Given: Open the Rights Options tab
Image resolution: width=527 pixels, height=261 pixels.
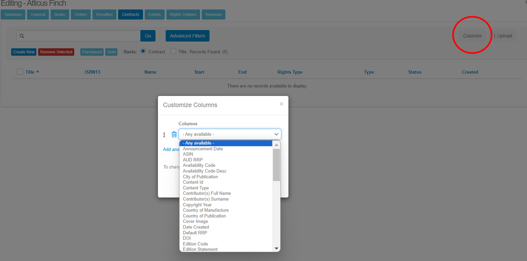Looking at the screenshot, I should 183,15.
